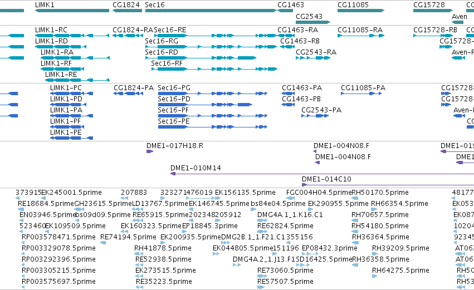Open transcript LIMK1-RC label

tap(51, 30)
